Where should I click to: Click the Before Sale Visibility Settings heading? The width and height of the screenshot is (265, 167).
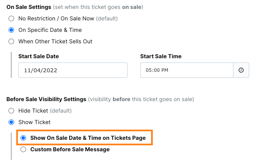(x=47, y=99)
